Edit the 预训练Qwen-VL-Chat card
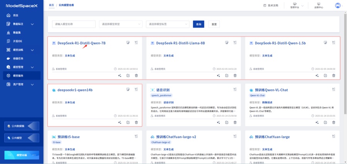Image resolution: width=347 pixels, height=164 pixels. [325, 123]
